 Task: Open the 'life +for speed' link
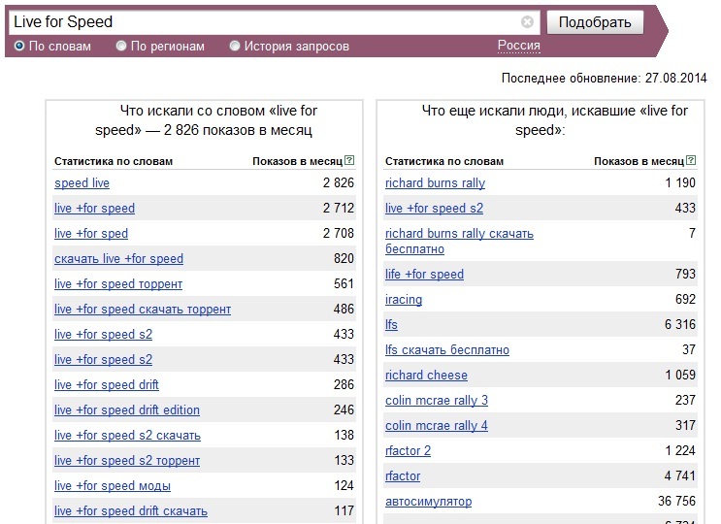click(424, 275)
